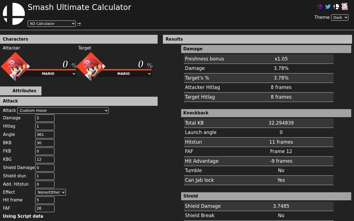Image resolution: width=354 pixels, height=221 pixels.
Task: Click the Shield Break No value
Action: tap(281, 215)
